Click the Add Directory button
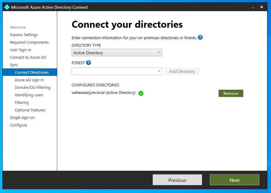This screenshot has height=193, width=271. [x=182, y=71]
